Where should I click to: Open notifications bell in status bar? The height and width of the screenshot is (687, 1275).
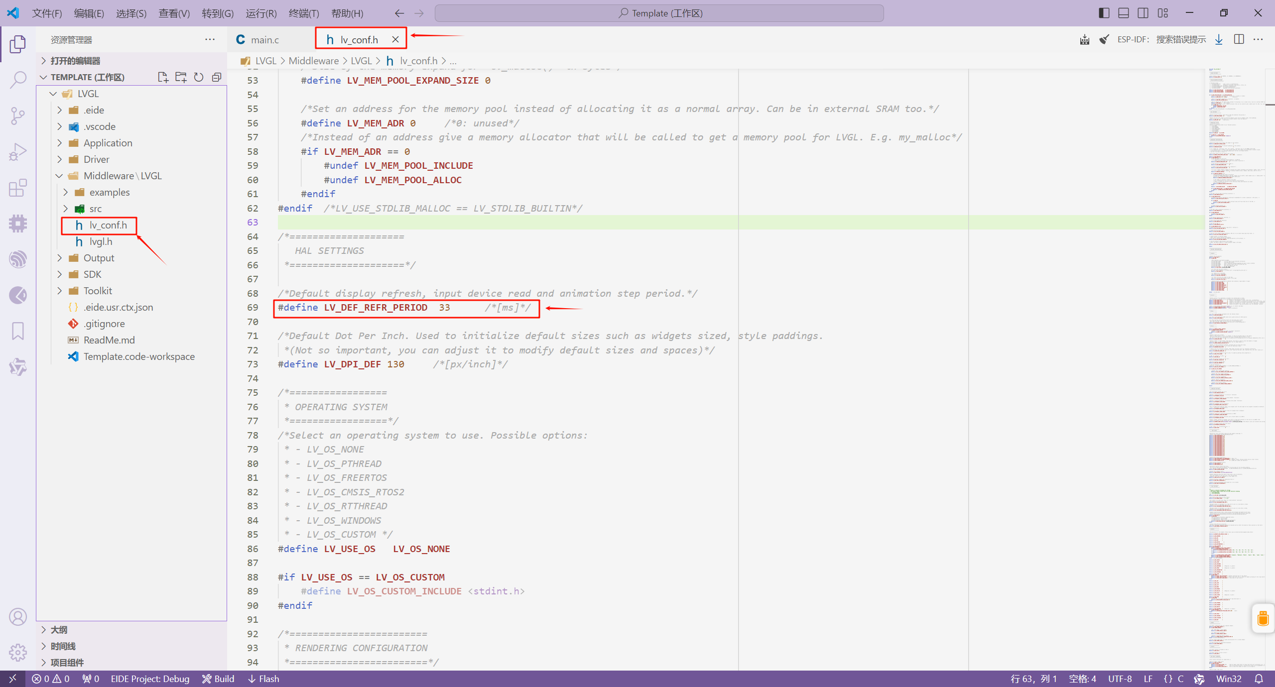1259,679
